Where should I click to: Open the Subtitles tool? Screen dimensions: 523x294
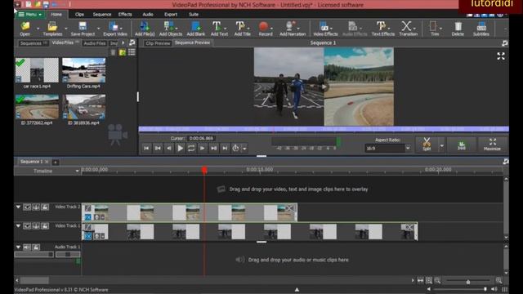[x=481, y=29]
